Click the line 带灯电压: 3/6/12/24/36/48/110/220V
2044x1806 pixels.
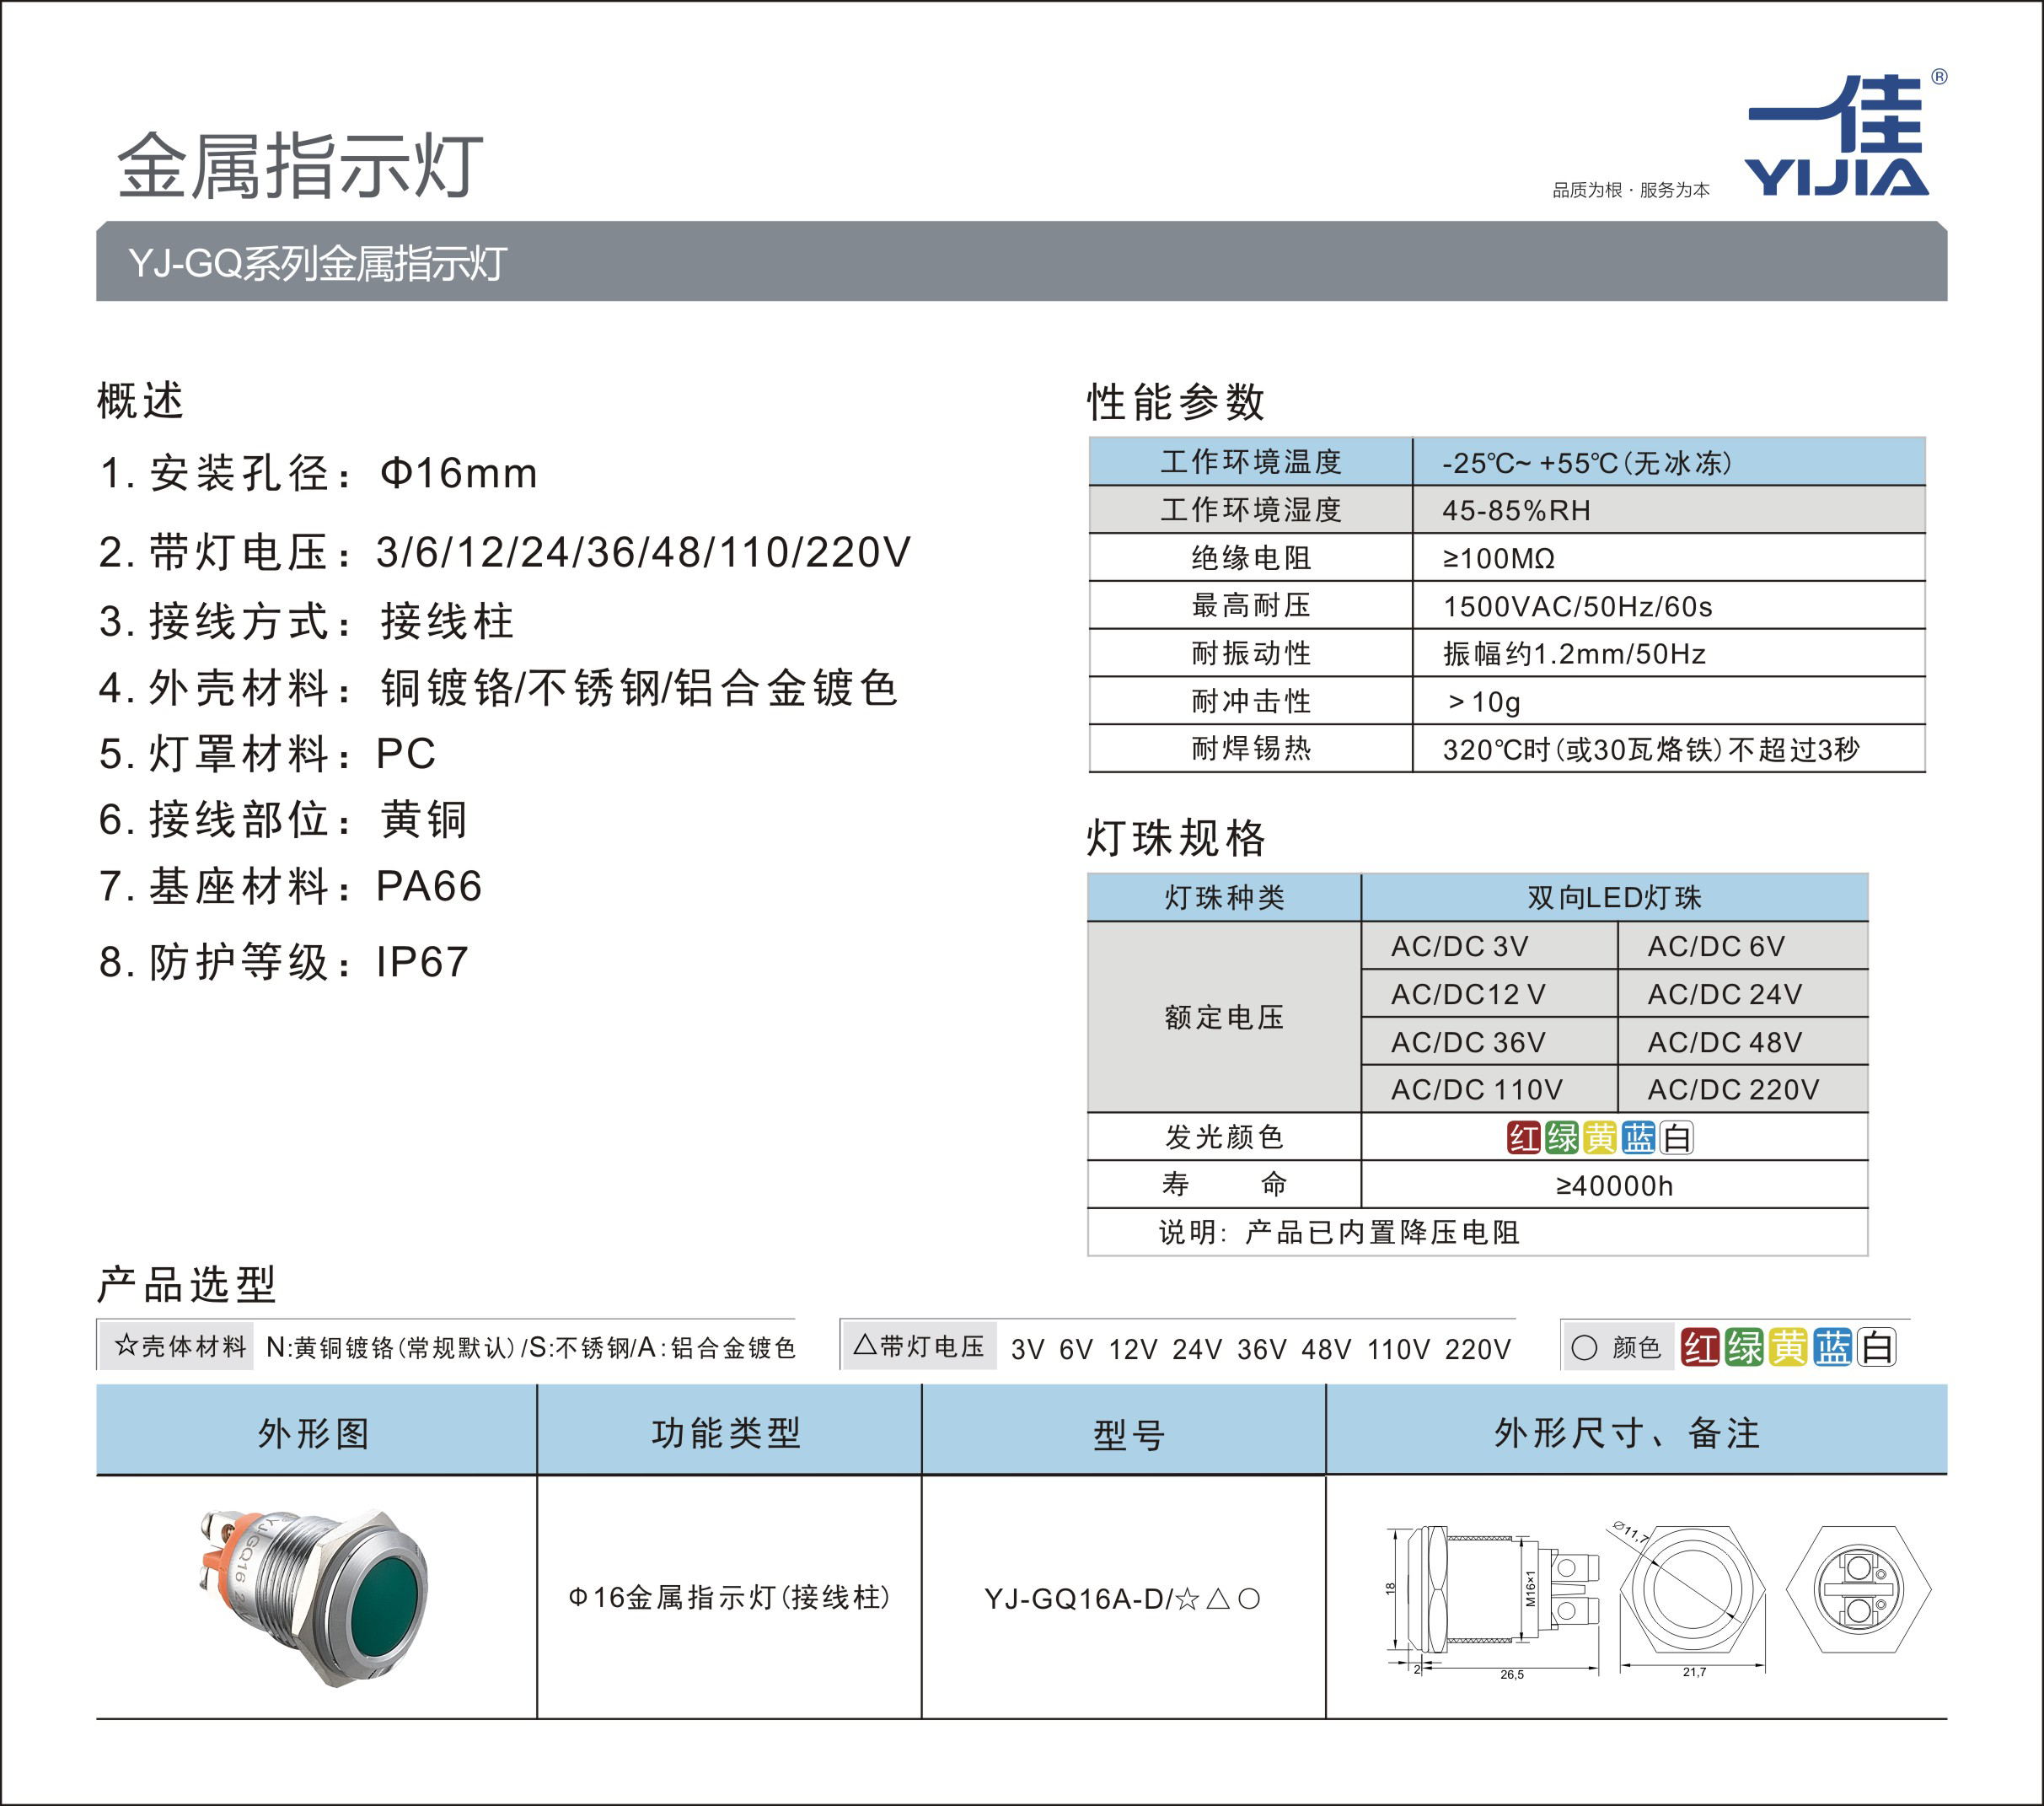coord(504,552)
